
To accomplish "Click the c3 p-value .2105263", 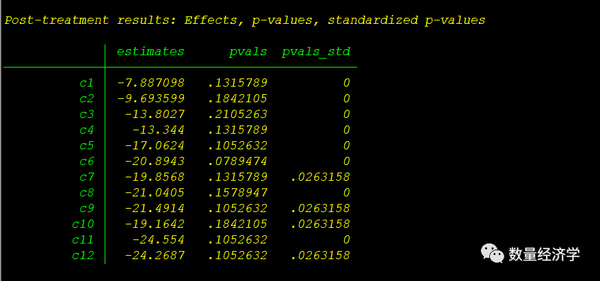I will pos(237,114).
